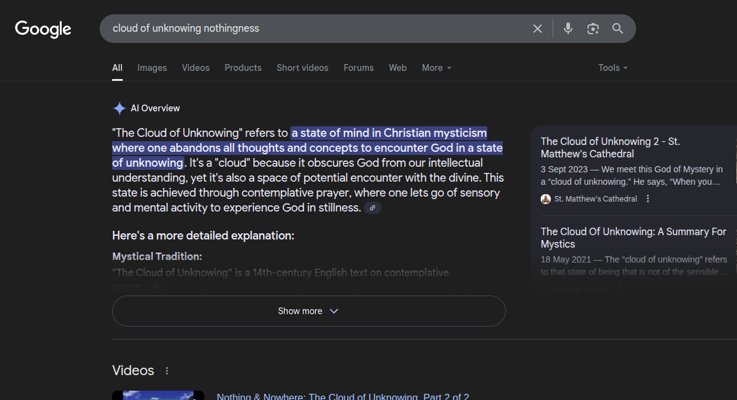This screenshot has width=737, height=400.
Task: Open options menu for St. Matthew's Cathedral source
Action: click(648, 198)
